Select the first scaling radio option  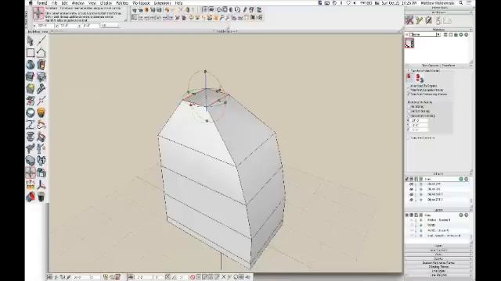click(409, 107)
